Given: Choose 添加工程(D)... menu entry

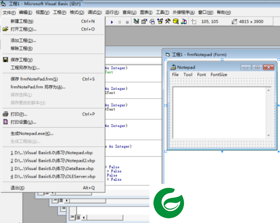Looking at the screenshot, I should [x=53, y=41].
